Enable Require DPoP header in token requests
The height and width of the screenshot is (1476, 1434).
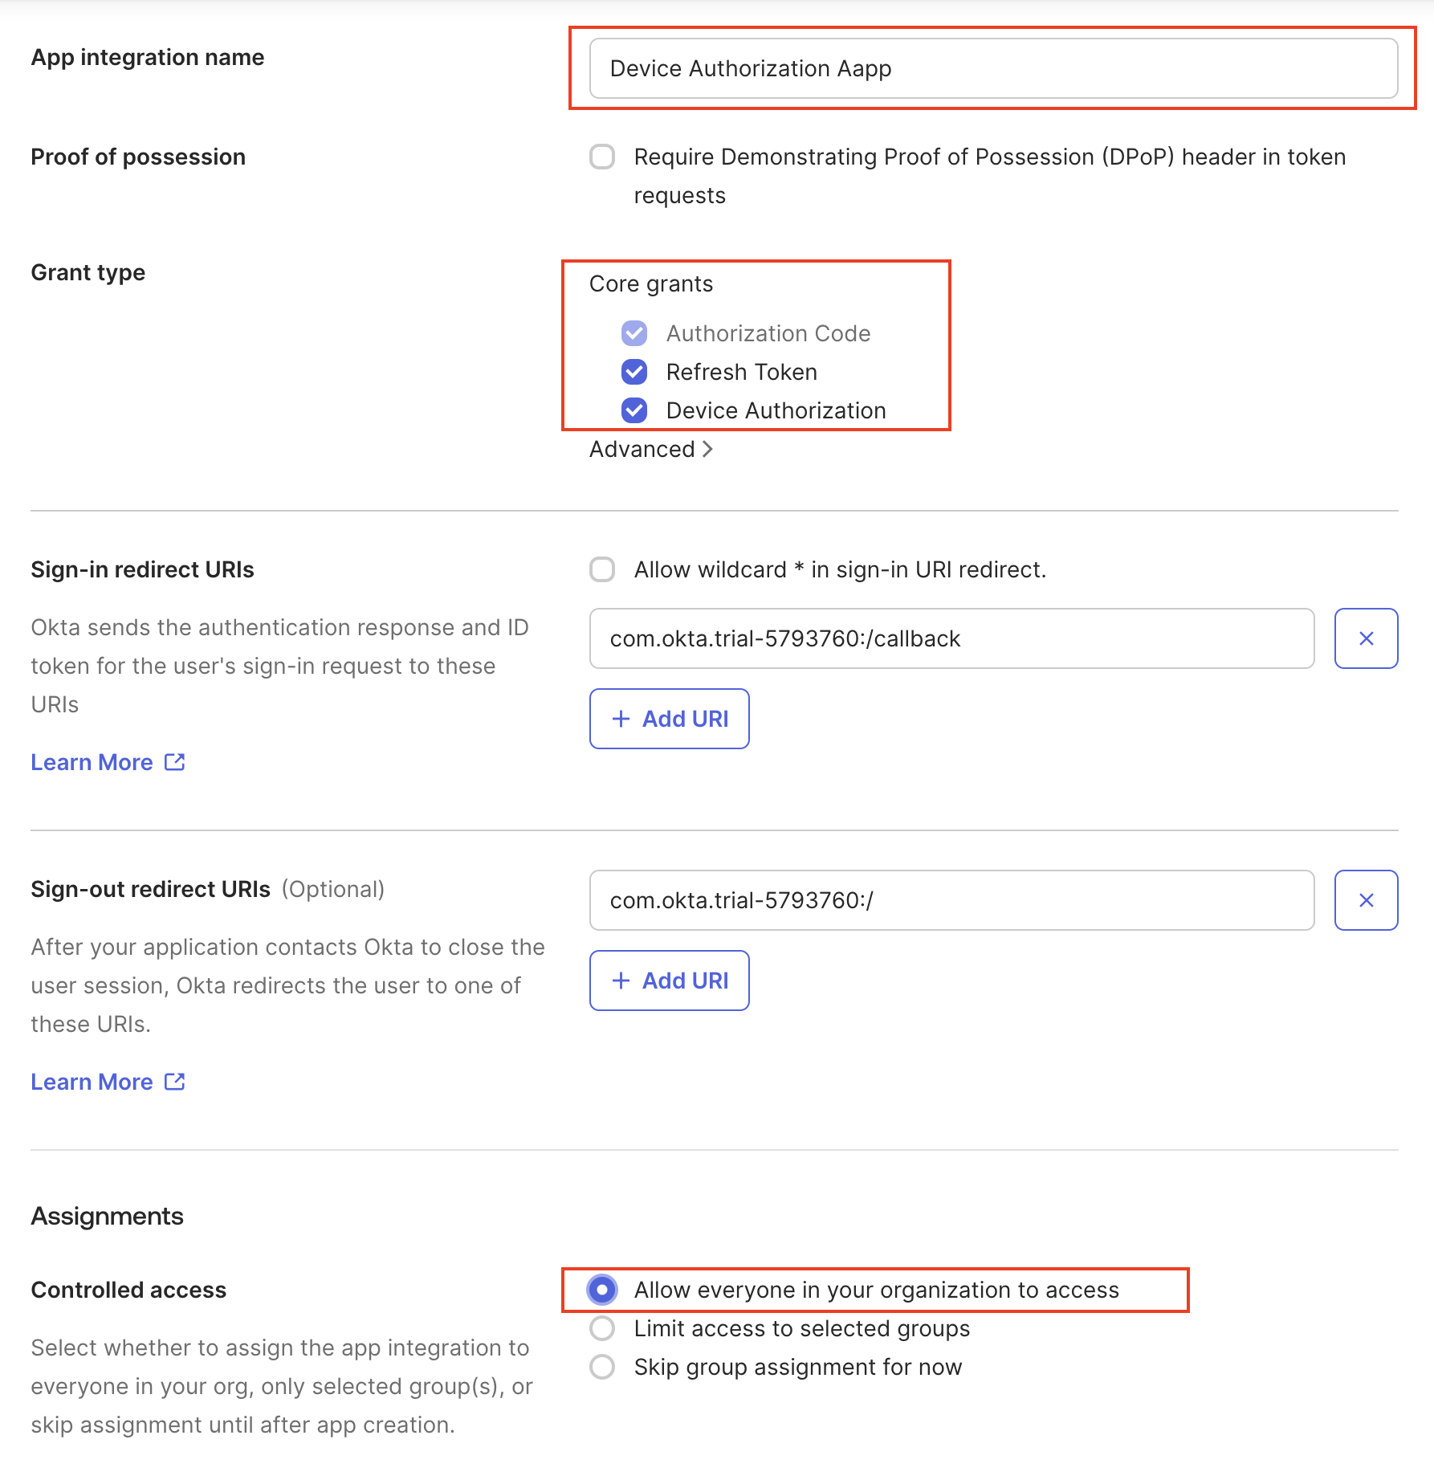[601, 157]
